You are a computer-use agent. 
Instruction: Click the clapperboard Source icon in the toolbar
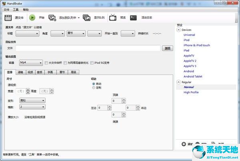8,18
